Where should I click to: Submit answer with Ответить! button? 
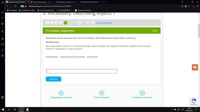pyautogui.click(x=53, y=79)
